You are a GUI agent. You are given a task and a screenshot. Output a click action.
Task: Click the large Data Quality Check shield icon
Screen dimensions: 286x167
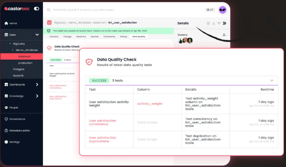pyautogui.click(x=89, y=62)
